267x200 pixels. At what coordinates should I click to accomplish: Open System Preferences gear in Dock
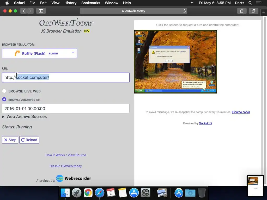coord(145,193)
